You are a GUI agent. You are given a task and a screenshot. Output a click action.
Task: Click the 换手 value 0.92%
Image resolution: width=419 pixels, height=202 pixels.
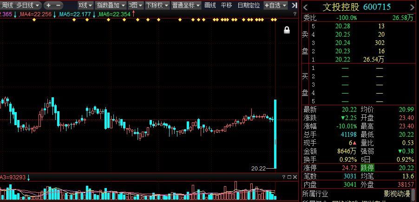349,160
